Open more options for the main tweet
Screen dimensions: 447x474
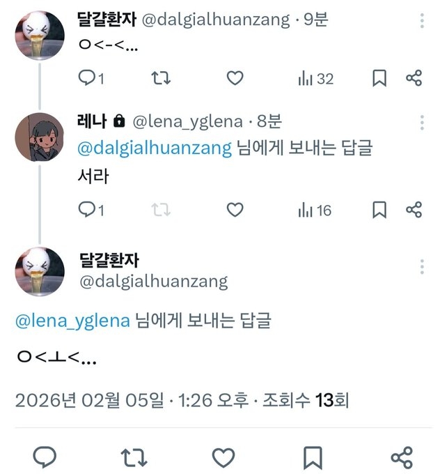point(422,266)
